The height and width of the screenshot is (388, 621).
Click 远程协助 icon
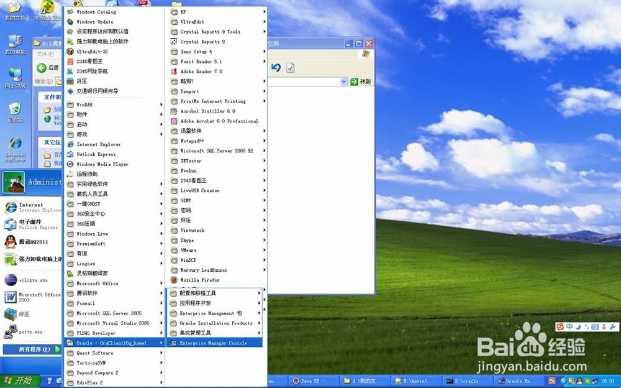(x=70, y=174)
